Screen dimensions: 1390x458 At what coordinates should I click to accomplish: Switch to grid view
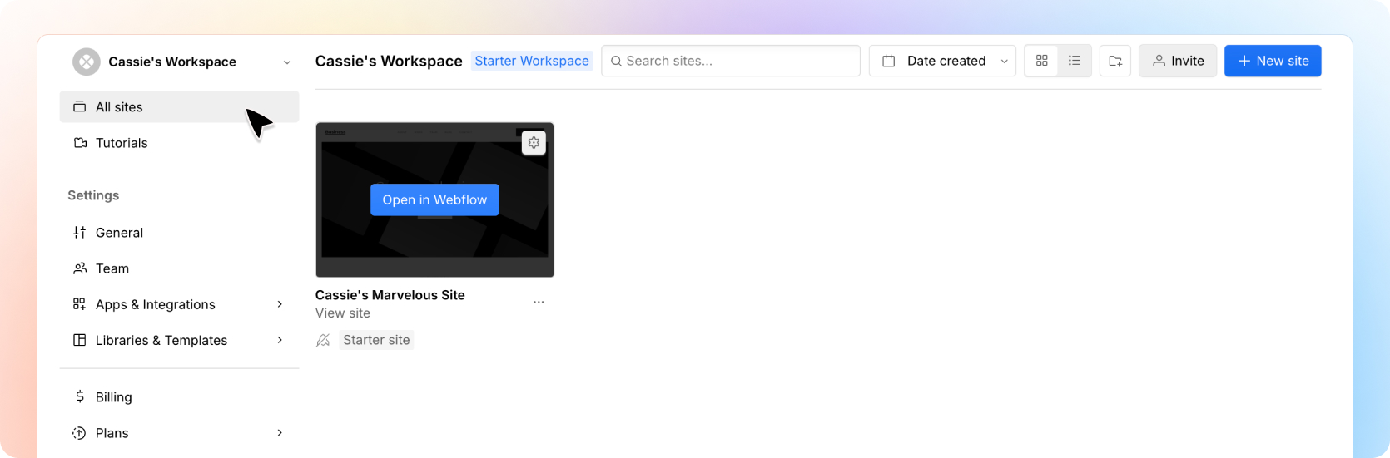(1041, 61)
